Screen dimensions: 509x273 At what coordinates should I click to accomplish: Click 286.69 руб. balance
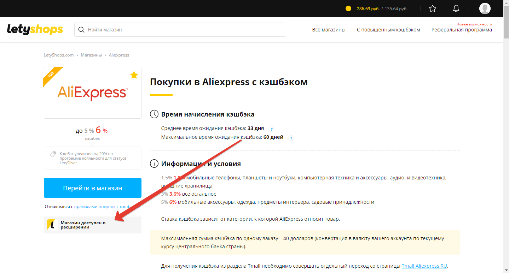pos(368,9)
